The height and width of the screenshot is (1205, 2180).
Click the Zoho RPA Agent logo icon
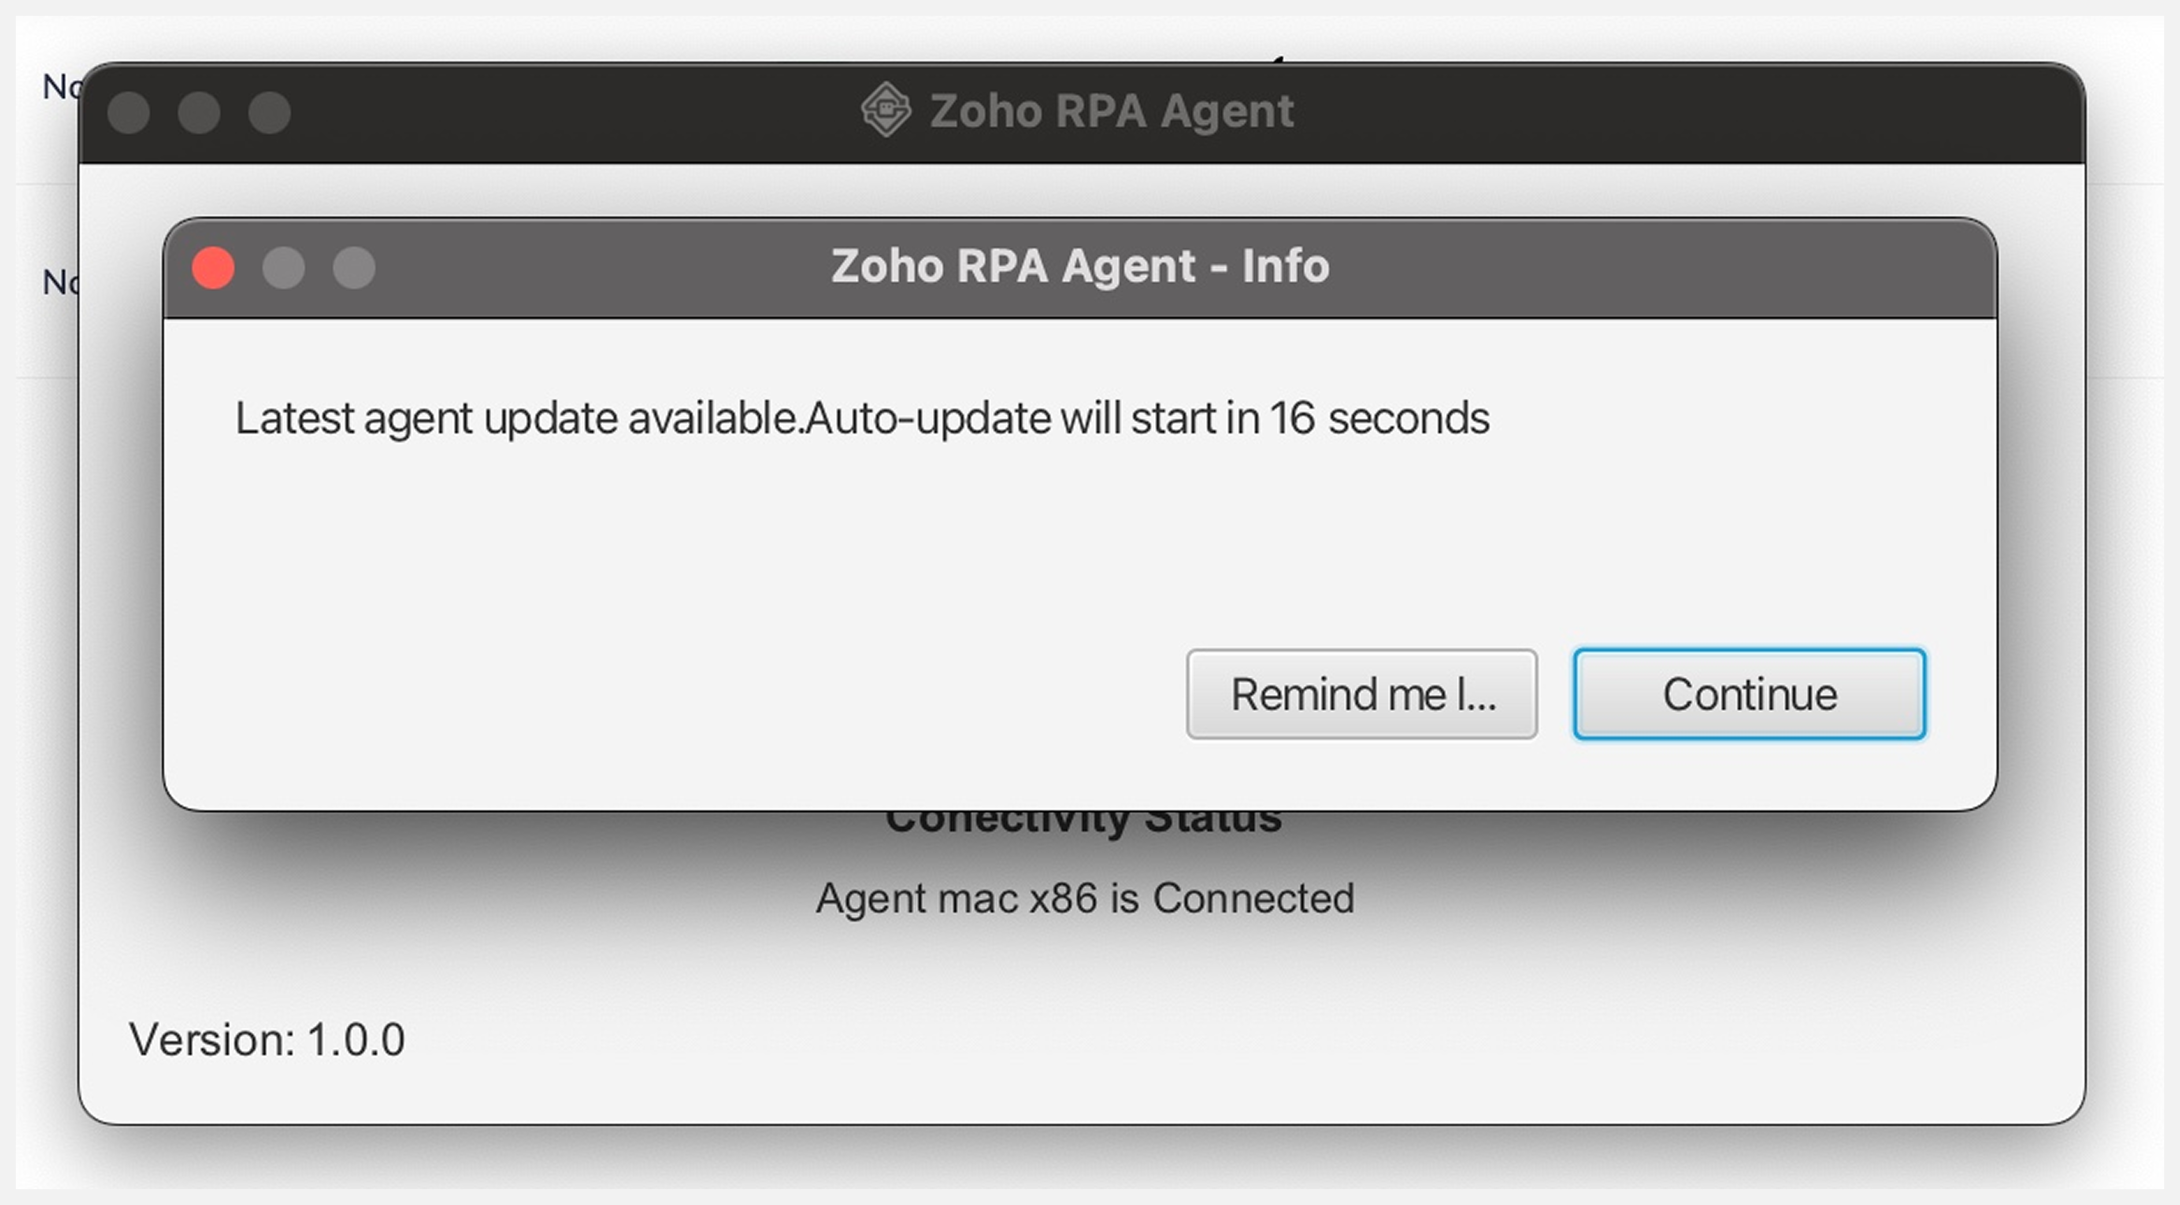pyautogui.click(x=885, y=110)
